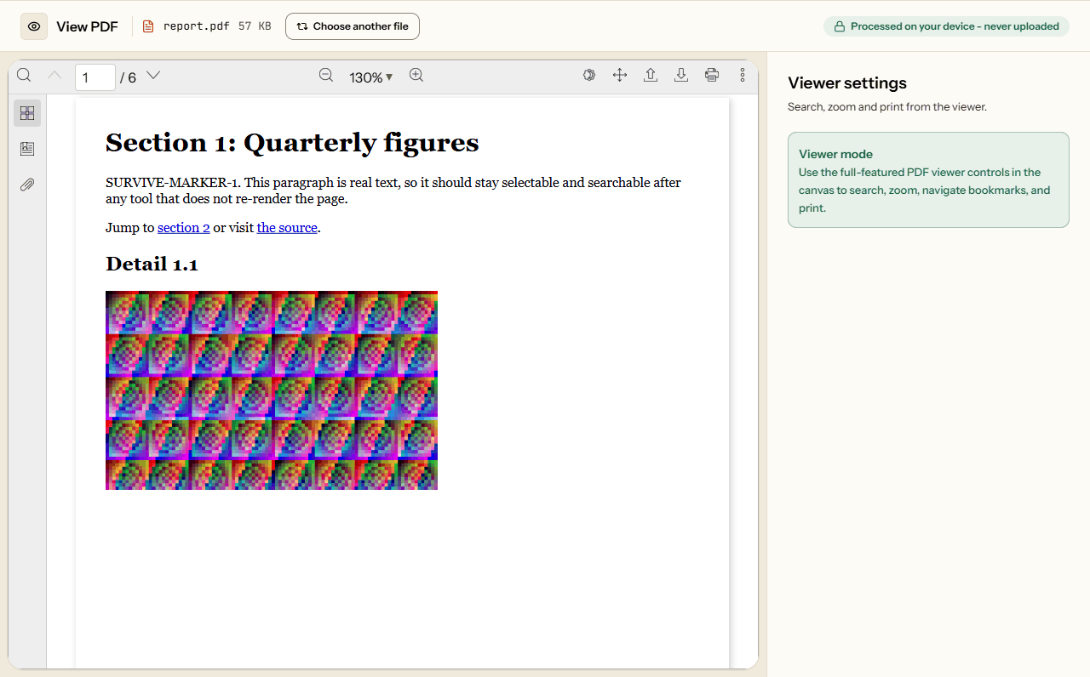Open the 130% zoom level dropdown
Screen dimensions: 1090x677
coord(371,77)
